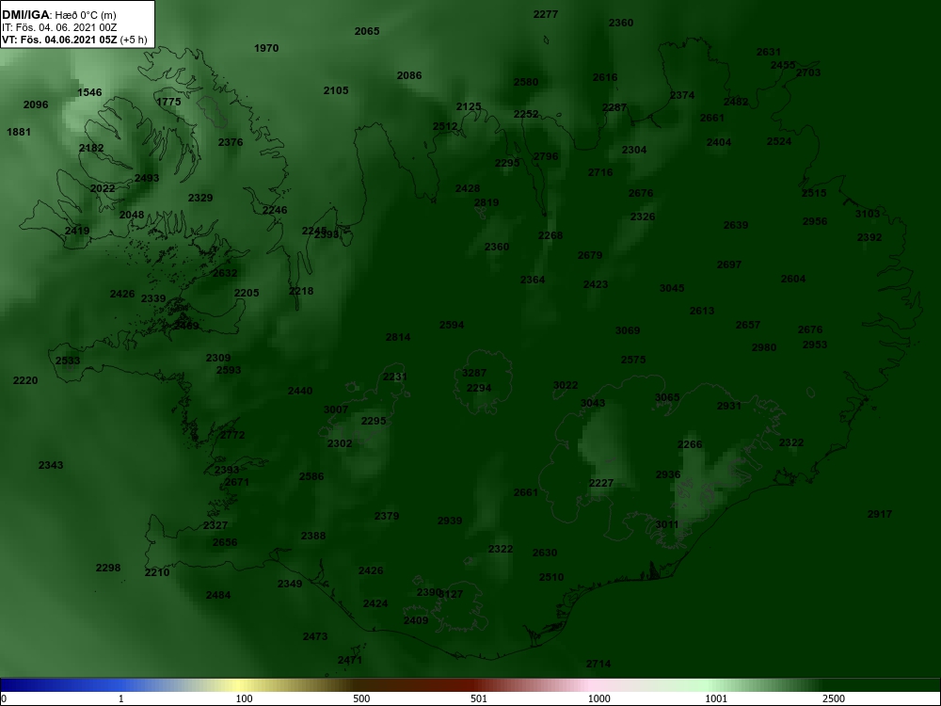Click the map value 3103
The image size is (941, 706).
point(868,214)
